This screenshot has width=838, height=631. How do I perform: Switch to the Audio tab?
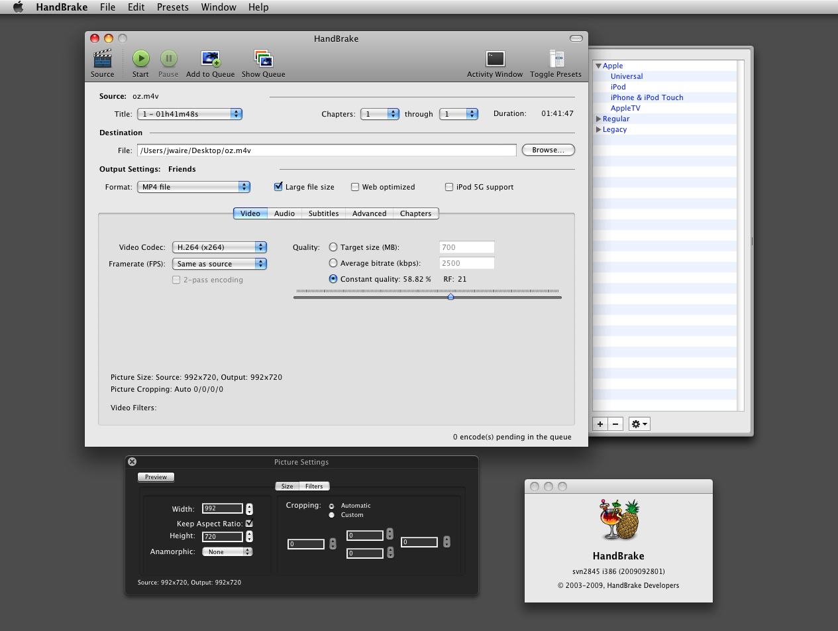[284, 213]
